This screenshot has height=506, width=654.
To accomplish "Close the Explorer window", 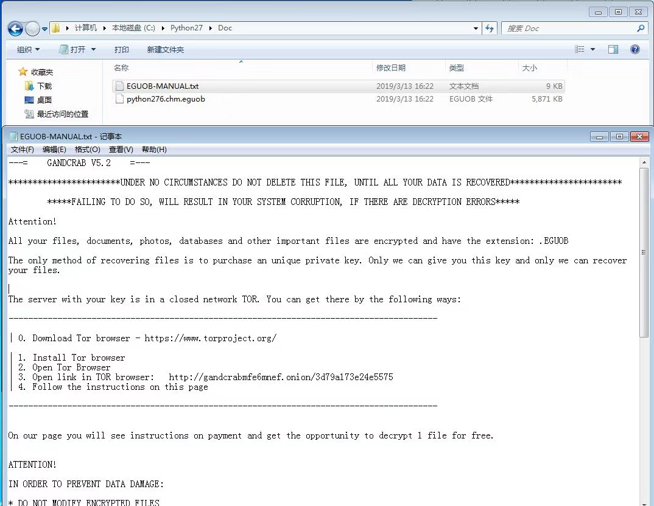I will pos(638,12).
